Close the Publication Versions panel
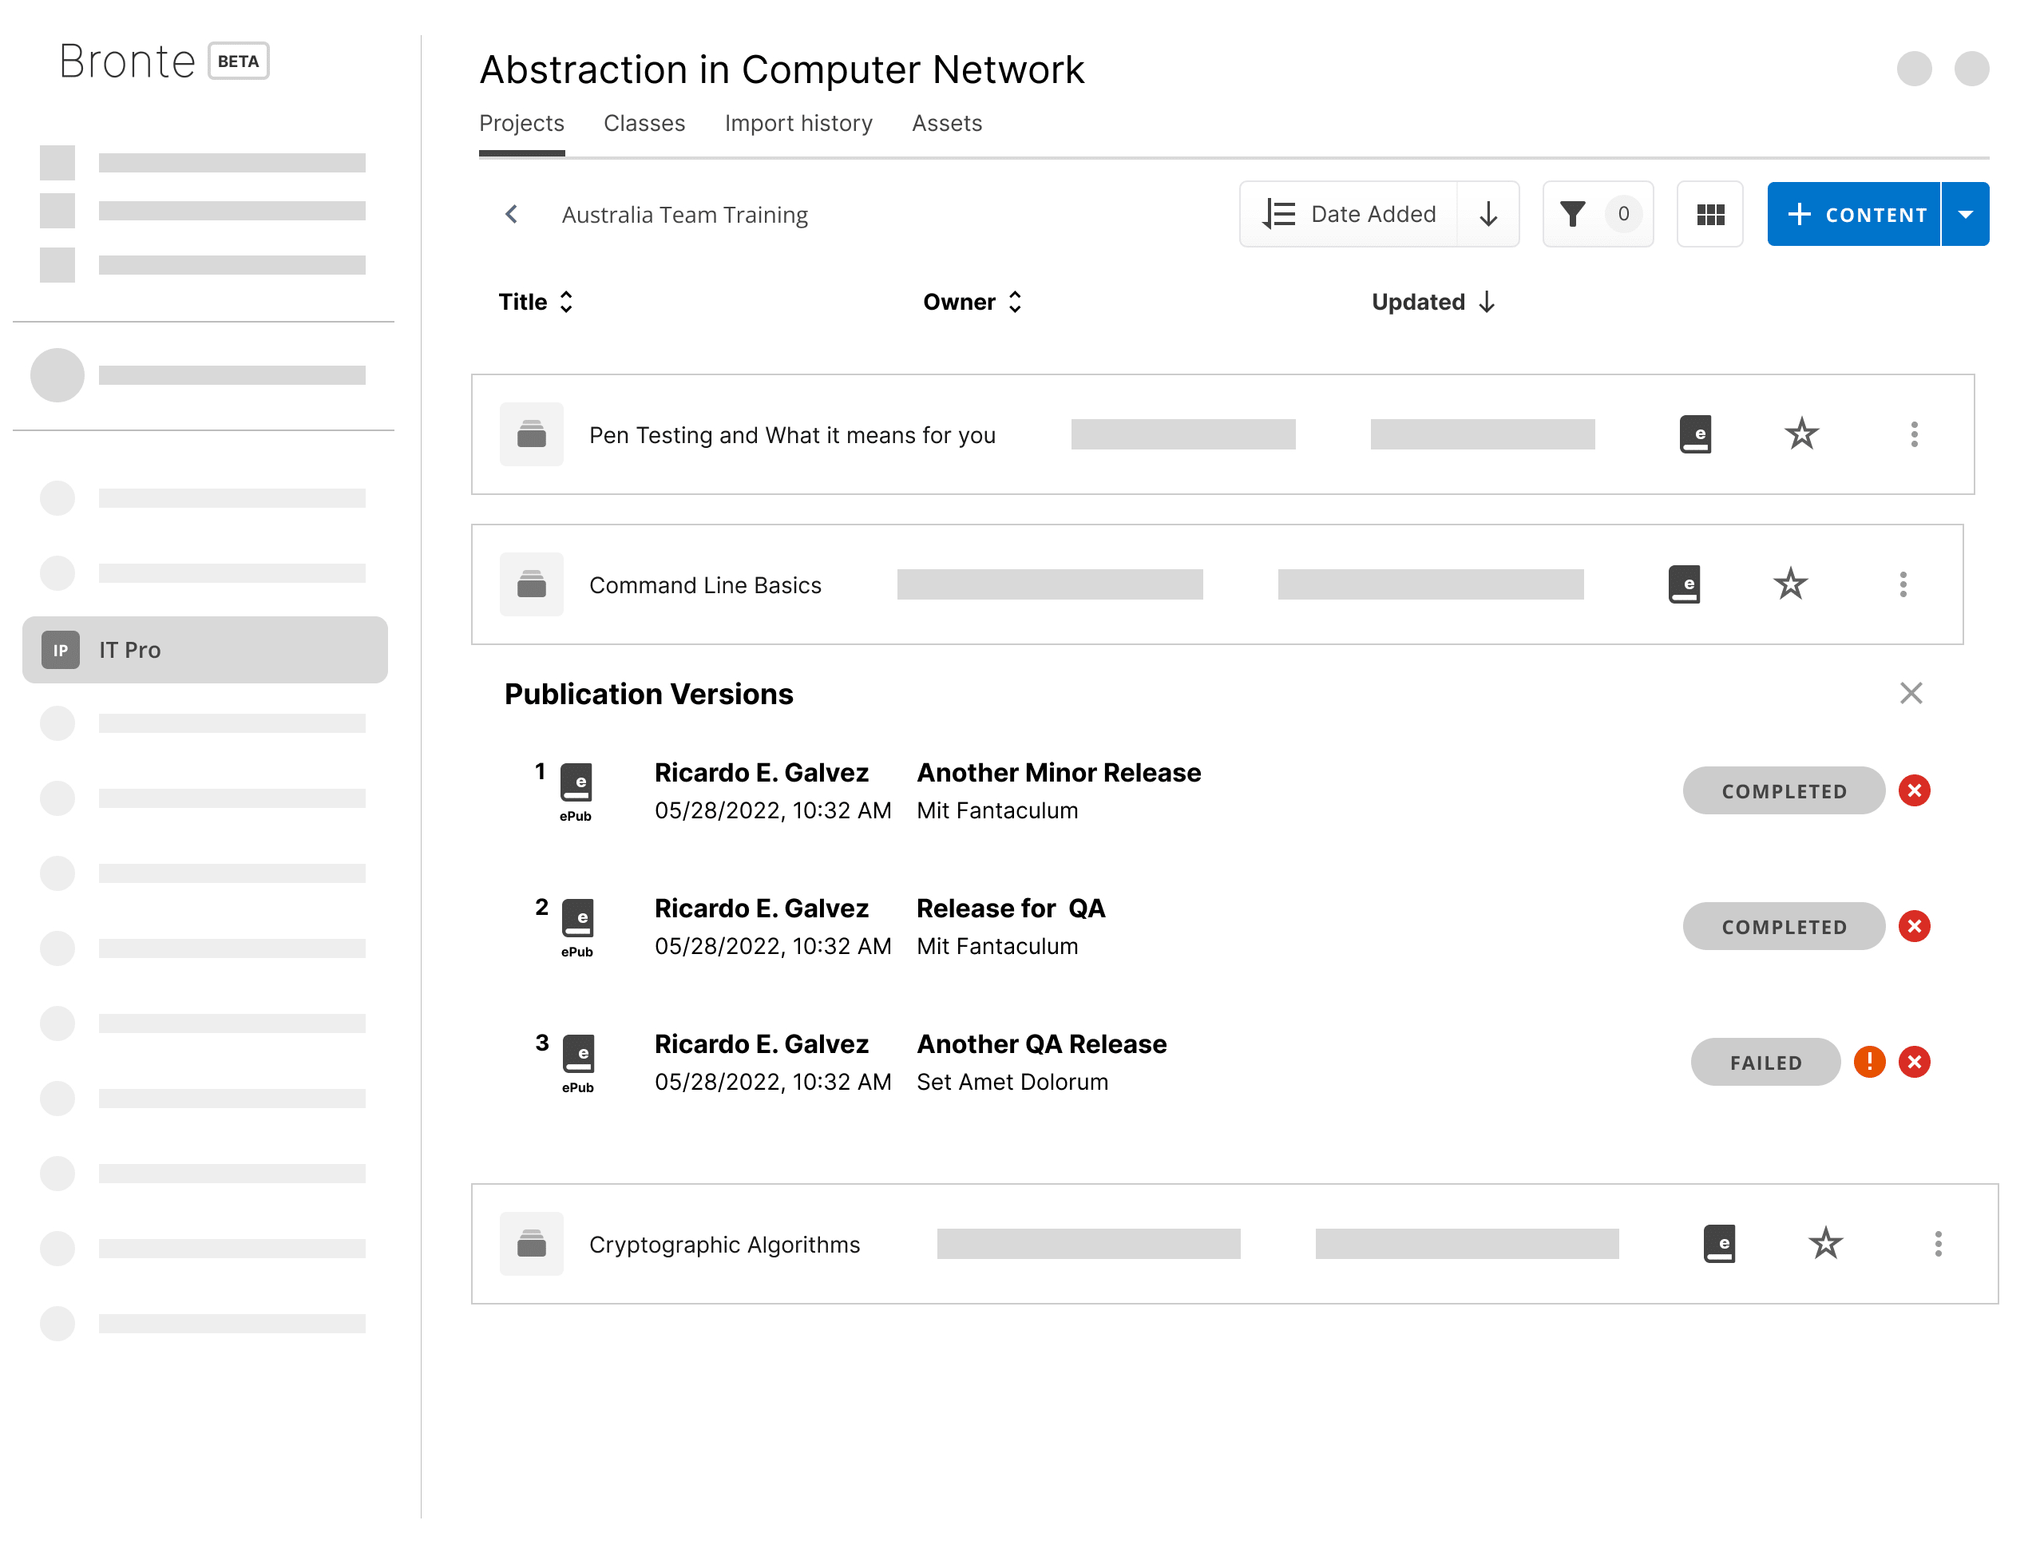This screenshot has height=1552, width=2044. (1910, 693)
